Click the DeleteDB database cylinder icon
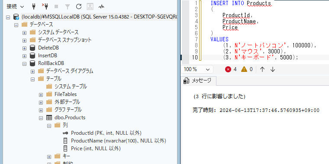Image resolution: width=329 pixels, height=164 pixels. click(x=32, y=48)
